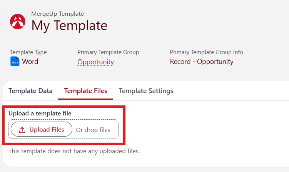Viewport: 289px width, 172px height.
Task: Click the empty dashed area right of 'Or drop files'
Action: (114, 129)
